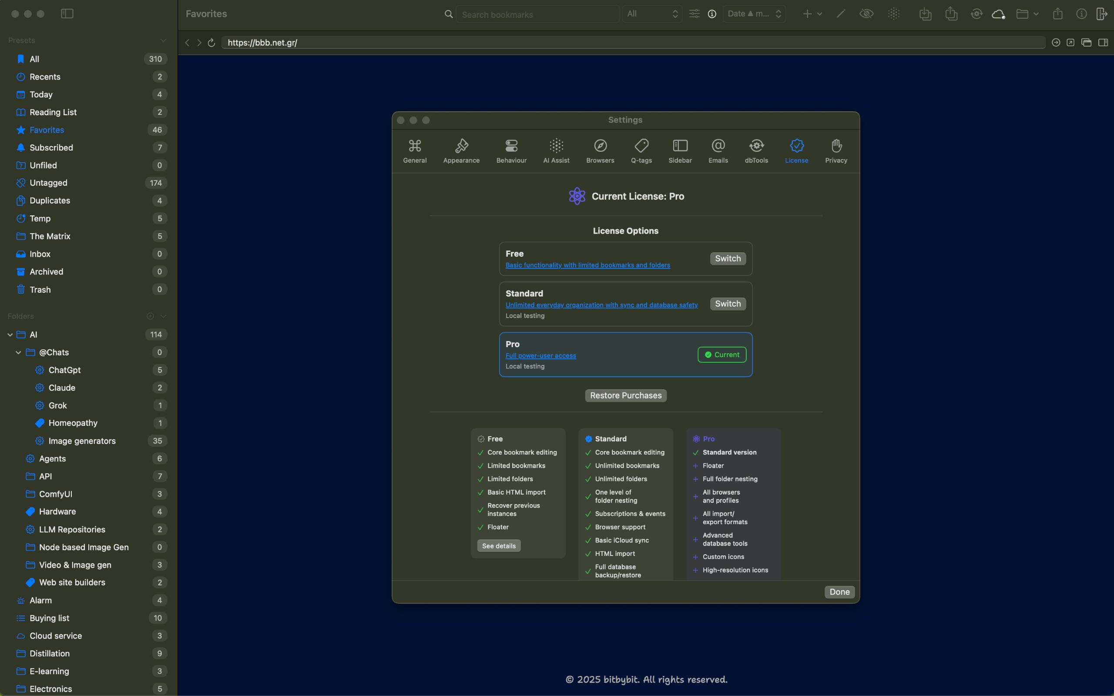Image resolution: width=1114 pixels, height=696 pixels.
Task: Click the search magnifier icon
Action: click(448, 14)
